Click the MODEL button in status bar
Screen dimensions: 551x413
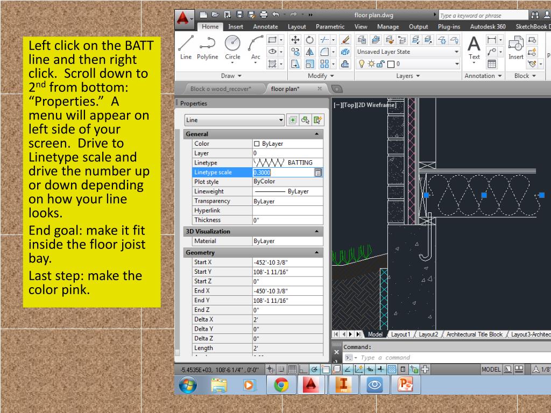pyautogui.click(x=490, y=369)
